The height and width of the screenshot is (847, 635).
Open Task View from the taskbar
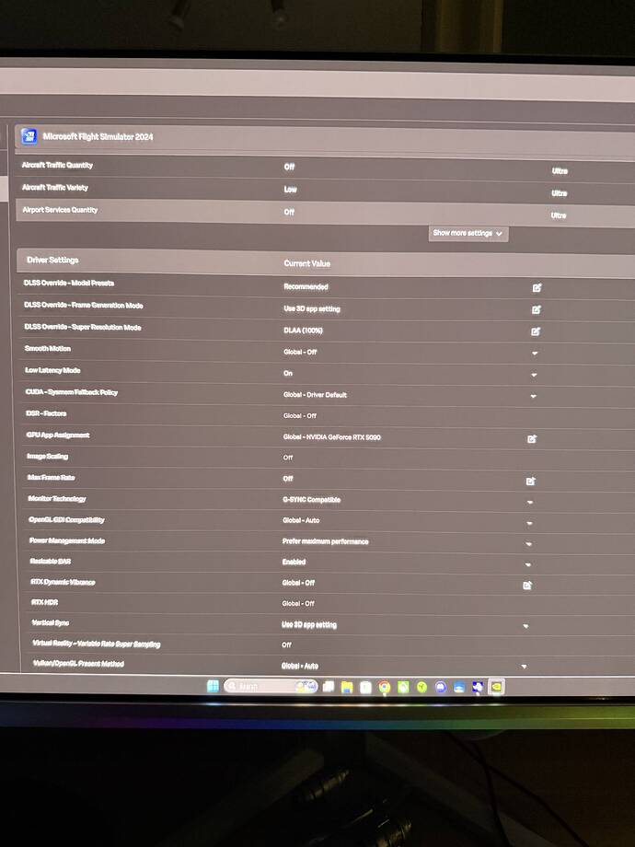328,687
